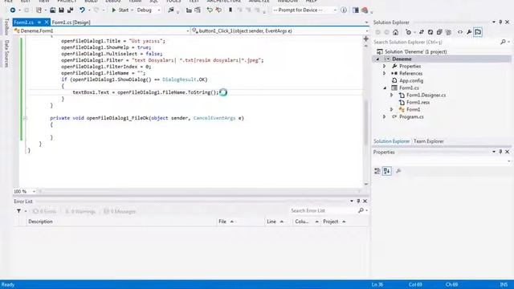The width and height of the screenshot is (514, 289).
Task: Click View Code icon in Solution Explorer
Action: coord(460,32)
